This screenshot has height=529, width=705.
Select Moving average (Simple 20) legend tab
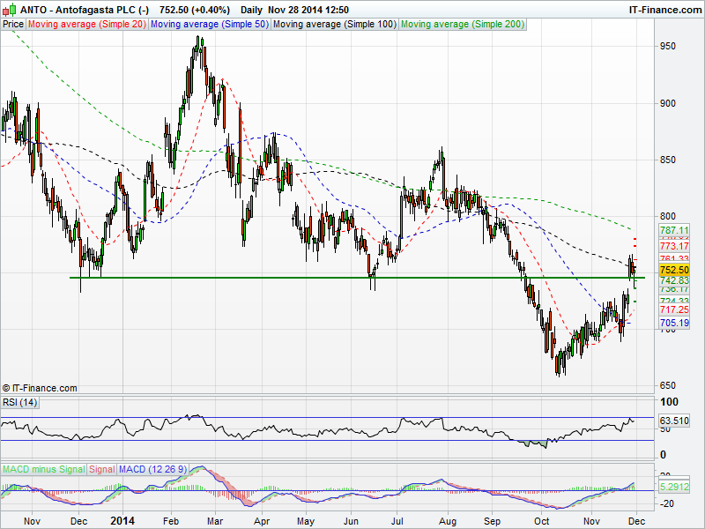pyautogui.click(x=86, y=24)
